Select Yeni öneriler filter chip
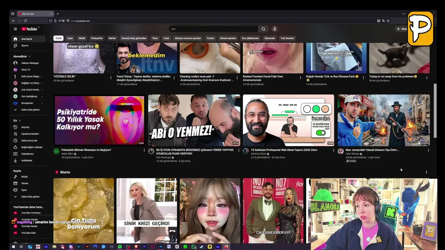The height and width of the screenshot is (250, 445). [288, 38]
